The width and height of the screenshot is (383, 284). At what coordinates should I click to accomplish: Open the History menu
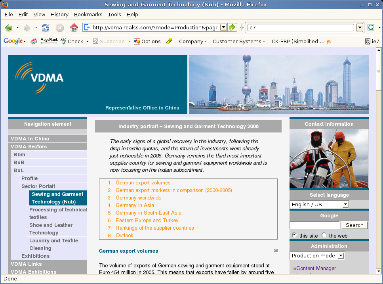(59, 14)
